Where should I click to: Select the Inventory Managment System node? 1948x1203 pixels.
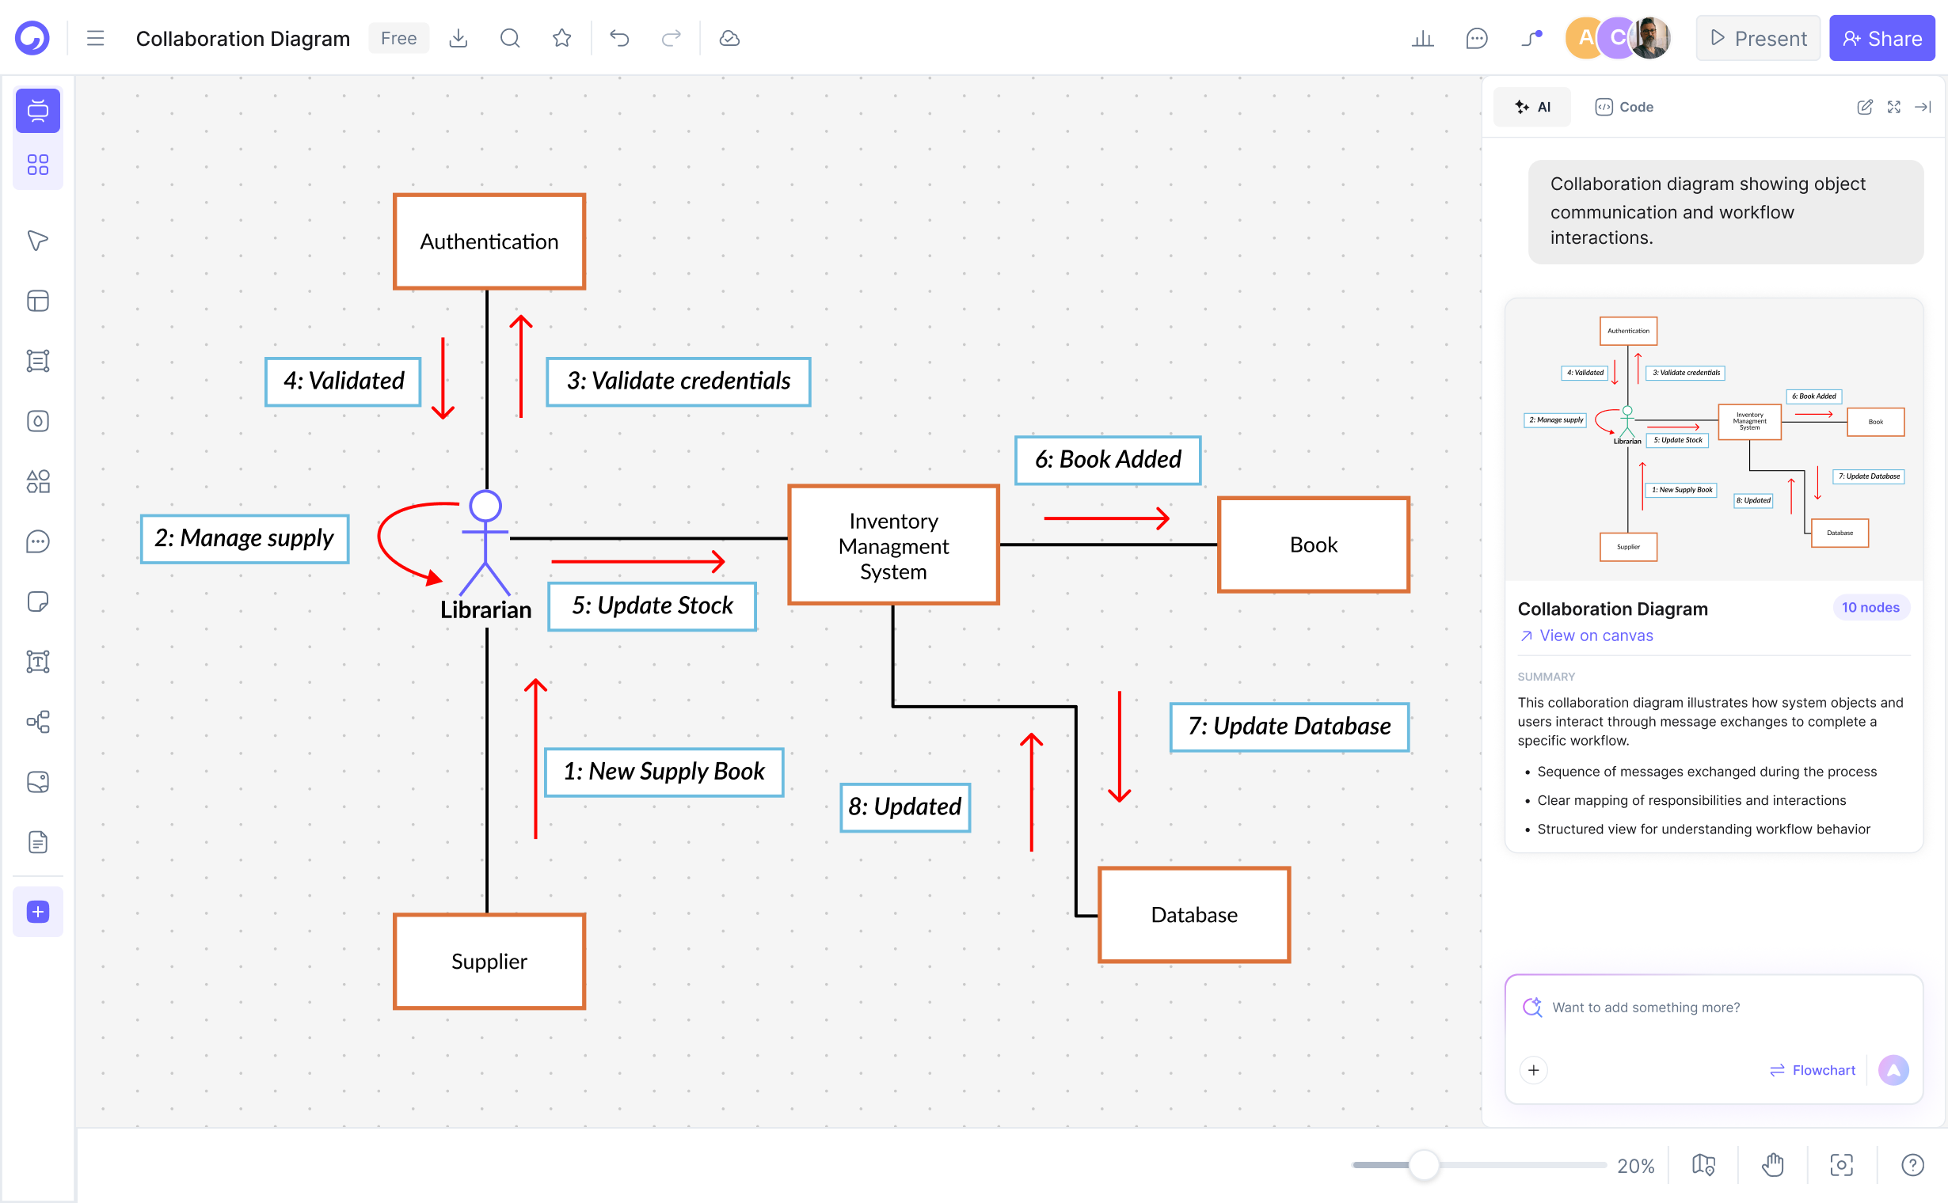click(893, 546)
